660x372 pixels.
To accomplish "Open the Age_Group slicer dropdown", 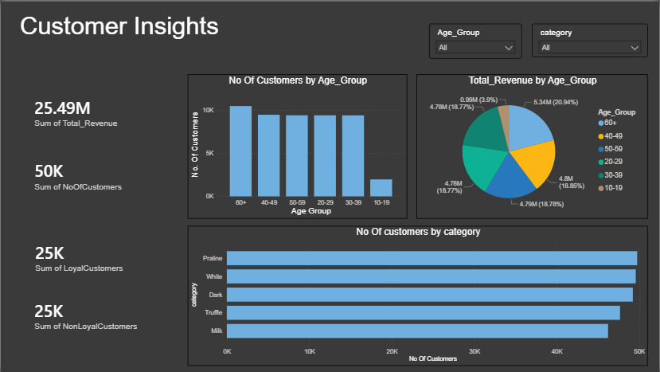I will coord(475,48).
